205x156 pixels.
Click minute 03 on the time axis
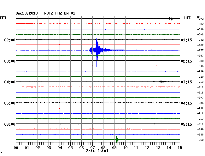pyautogui.click(x=49, y=148)
